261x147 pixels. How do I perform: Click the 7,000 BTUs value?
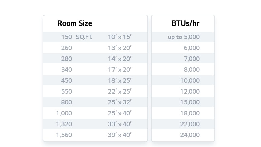[192, 59]
